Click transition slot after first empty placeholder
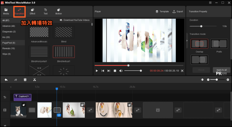The height and width of the screenshot is (127, 232). pos(178,110)
